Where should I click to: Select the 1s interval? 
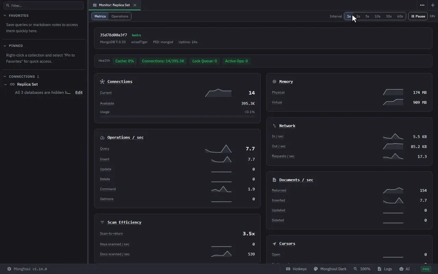point(349,16)
